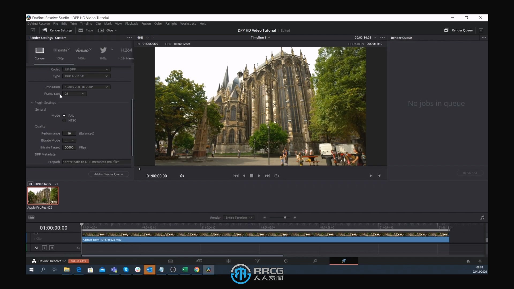Select PAL mode radio button
This screenshot has width=514, height=289.
pyautogui.click(x=64, y=115)
